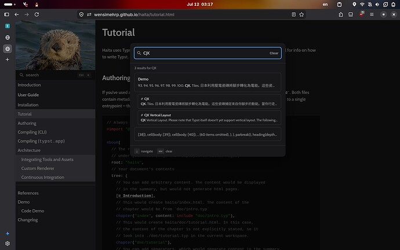Select the Tutorial page in the sidebar
This screenshot has height=250, width=400.
click(x=55, y=114)
